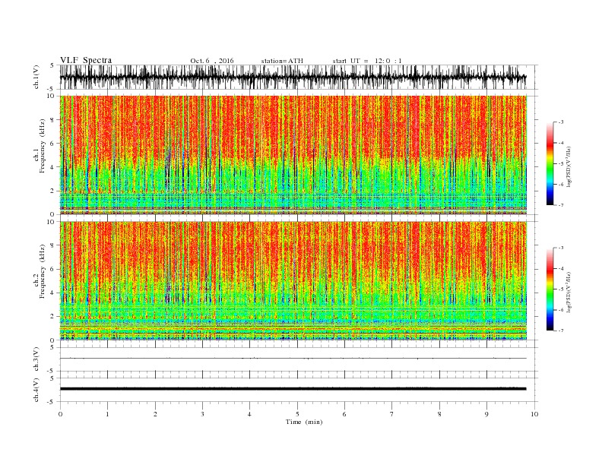Click the ch.2 "Frequency (kHz)" axis label

pos(43,270)
